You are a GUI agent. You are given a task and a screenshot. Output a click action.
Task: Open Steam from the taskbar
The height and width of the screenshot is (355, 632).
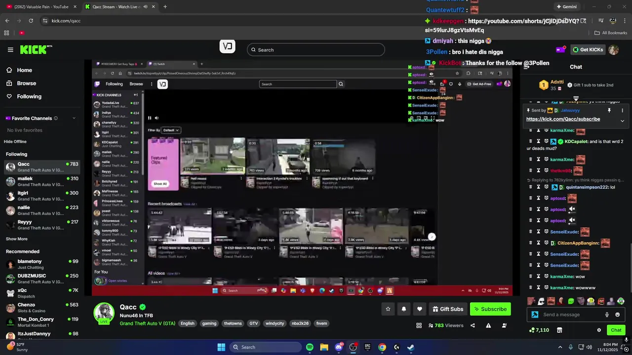pyautogui.click(x=410, y=347)
